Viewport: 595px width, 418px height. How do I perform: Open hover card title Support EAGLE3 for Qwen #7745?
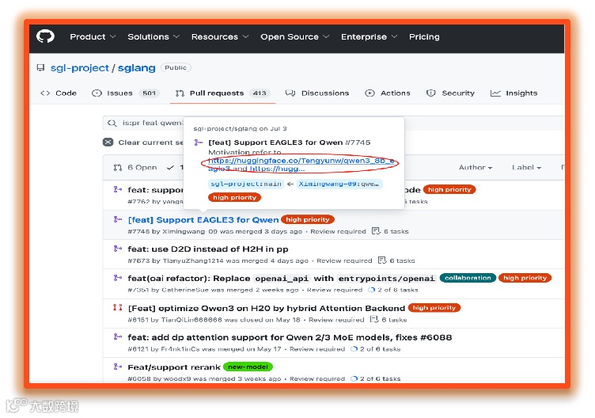click(289, 142)
